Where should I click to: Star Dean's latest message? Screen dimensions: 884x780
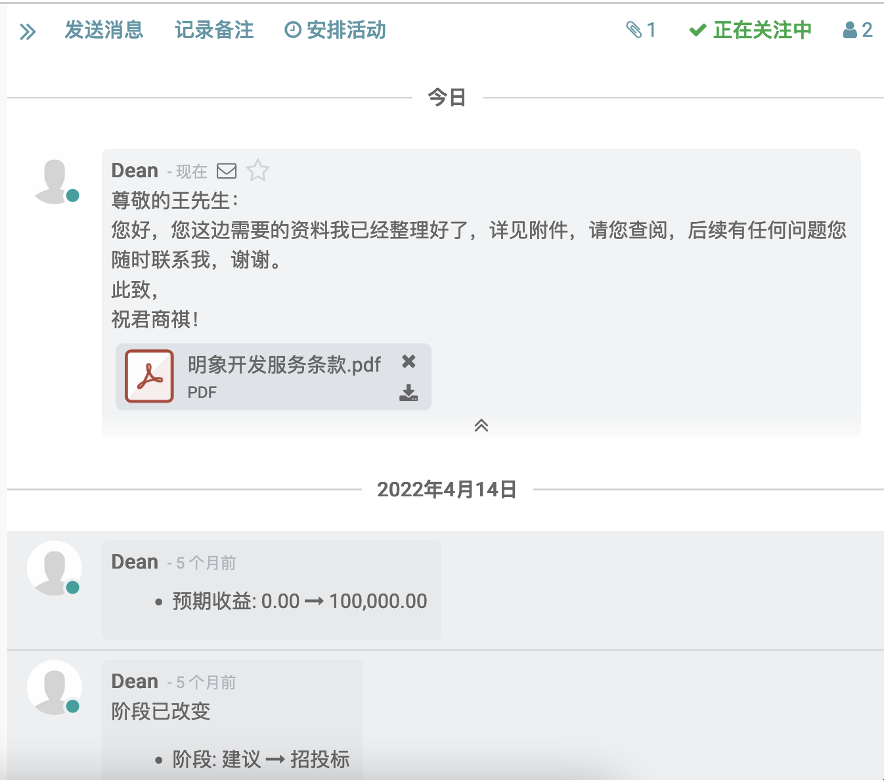(257, 171)
